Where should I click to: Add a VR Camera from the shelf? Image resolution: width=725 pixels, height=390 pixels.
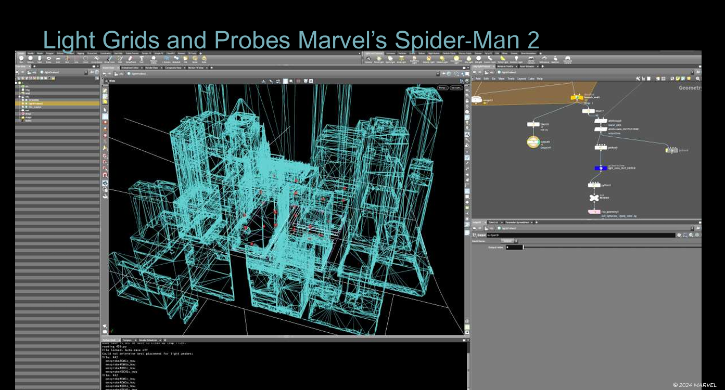pos(544,58)
